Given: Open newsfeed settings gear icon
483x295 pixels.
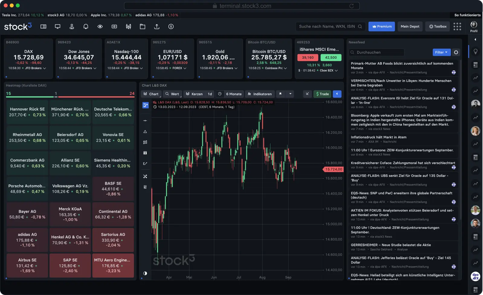Looking at the screenshot, I should click(x=456, y=52).
